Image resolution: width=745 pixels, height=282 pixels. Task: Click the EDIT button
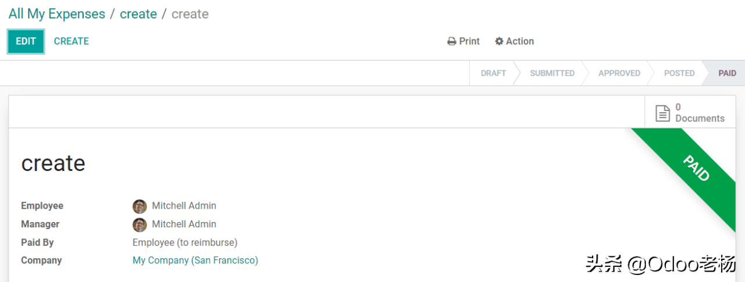[x=26, y=41]
